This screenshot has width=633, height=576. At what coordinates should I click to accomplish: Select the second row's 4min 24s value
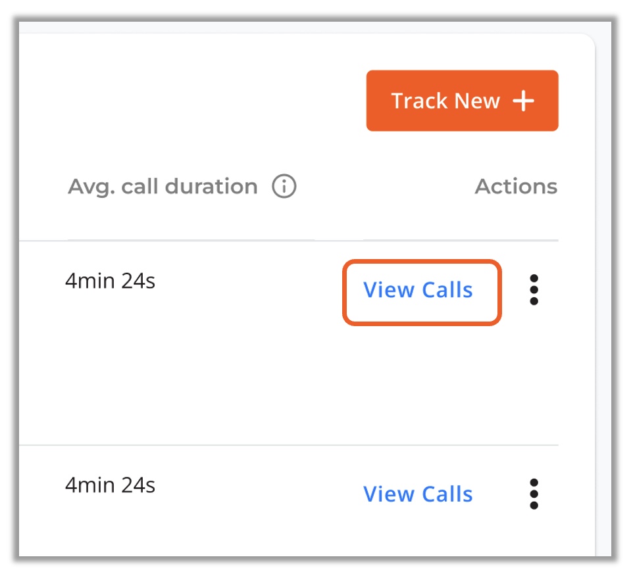coord(110,485)
